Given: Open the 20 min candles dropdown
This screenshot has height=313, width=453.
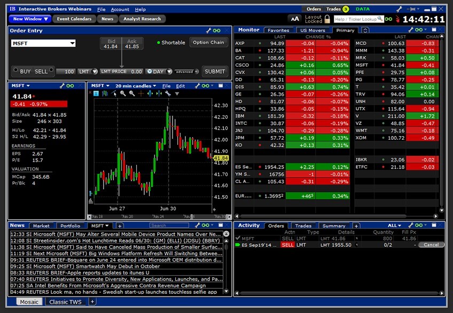Looking at the screenshot, I should click(136, 86).
